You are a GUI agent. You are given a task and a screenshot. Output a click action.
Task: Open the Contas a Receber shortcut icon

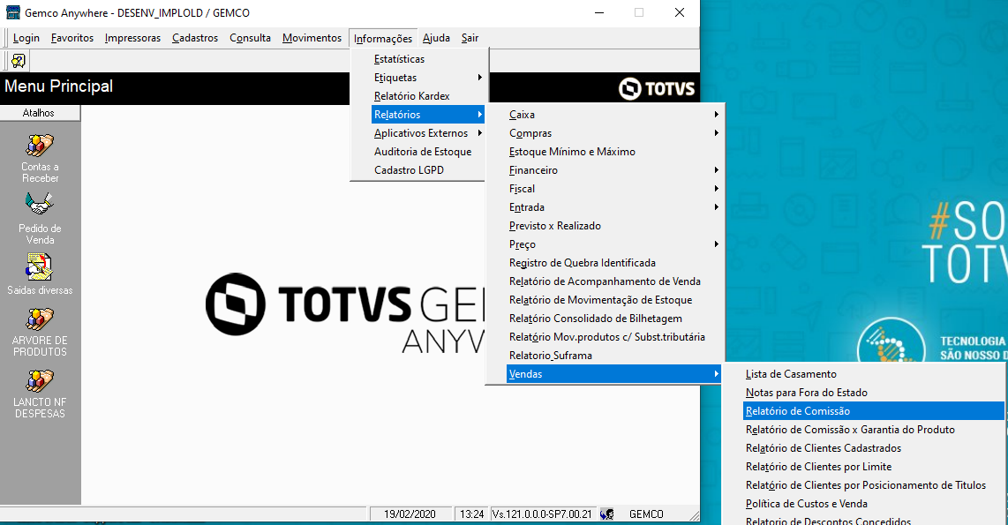39,146
